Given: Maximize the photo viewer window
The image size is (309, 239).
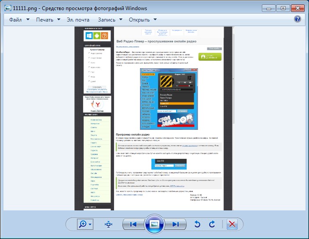Looking at the screenshot, I should [283, 8].
